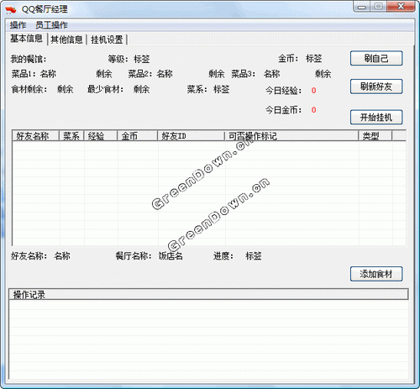The image size is (420, 389).
Task: Sort by 经验 column header
Action: [101, 136]
